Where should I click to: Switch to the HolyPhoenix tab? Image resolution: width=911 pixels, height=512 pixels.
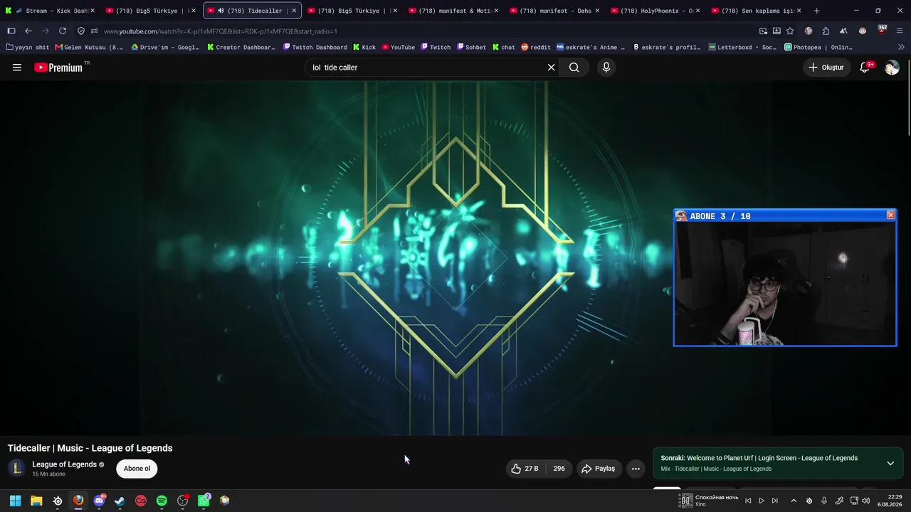tap(655, 11)
